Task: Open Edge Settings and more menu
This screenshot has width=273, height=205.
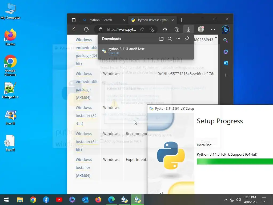Action: tap(213, 29)
